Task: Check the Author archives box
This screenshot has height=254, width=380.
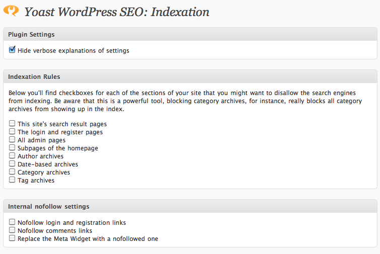Action: pyautogui.click(x=12, y=155)
